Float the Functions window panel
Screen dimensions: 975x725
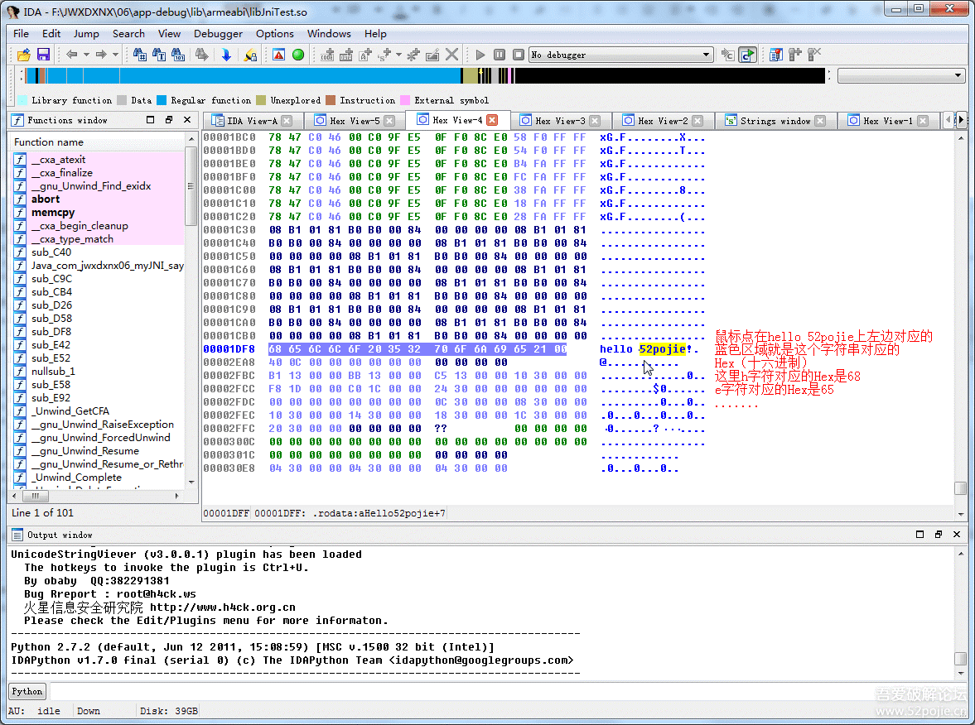[168, 120]
